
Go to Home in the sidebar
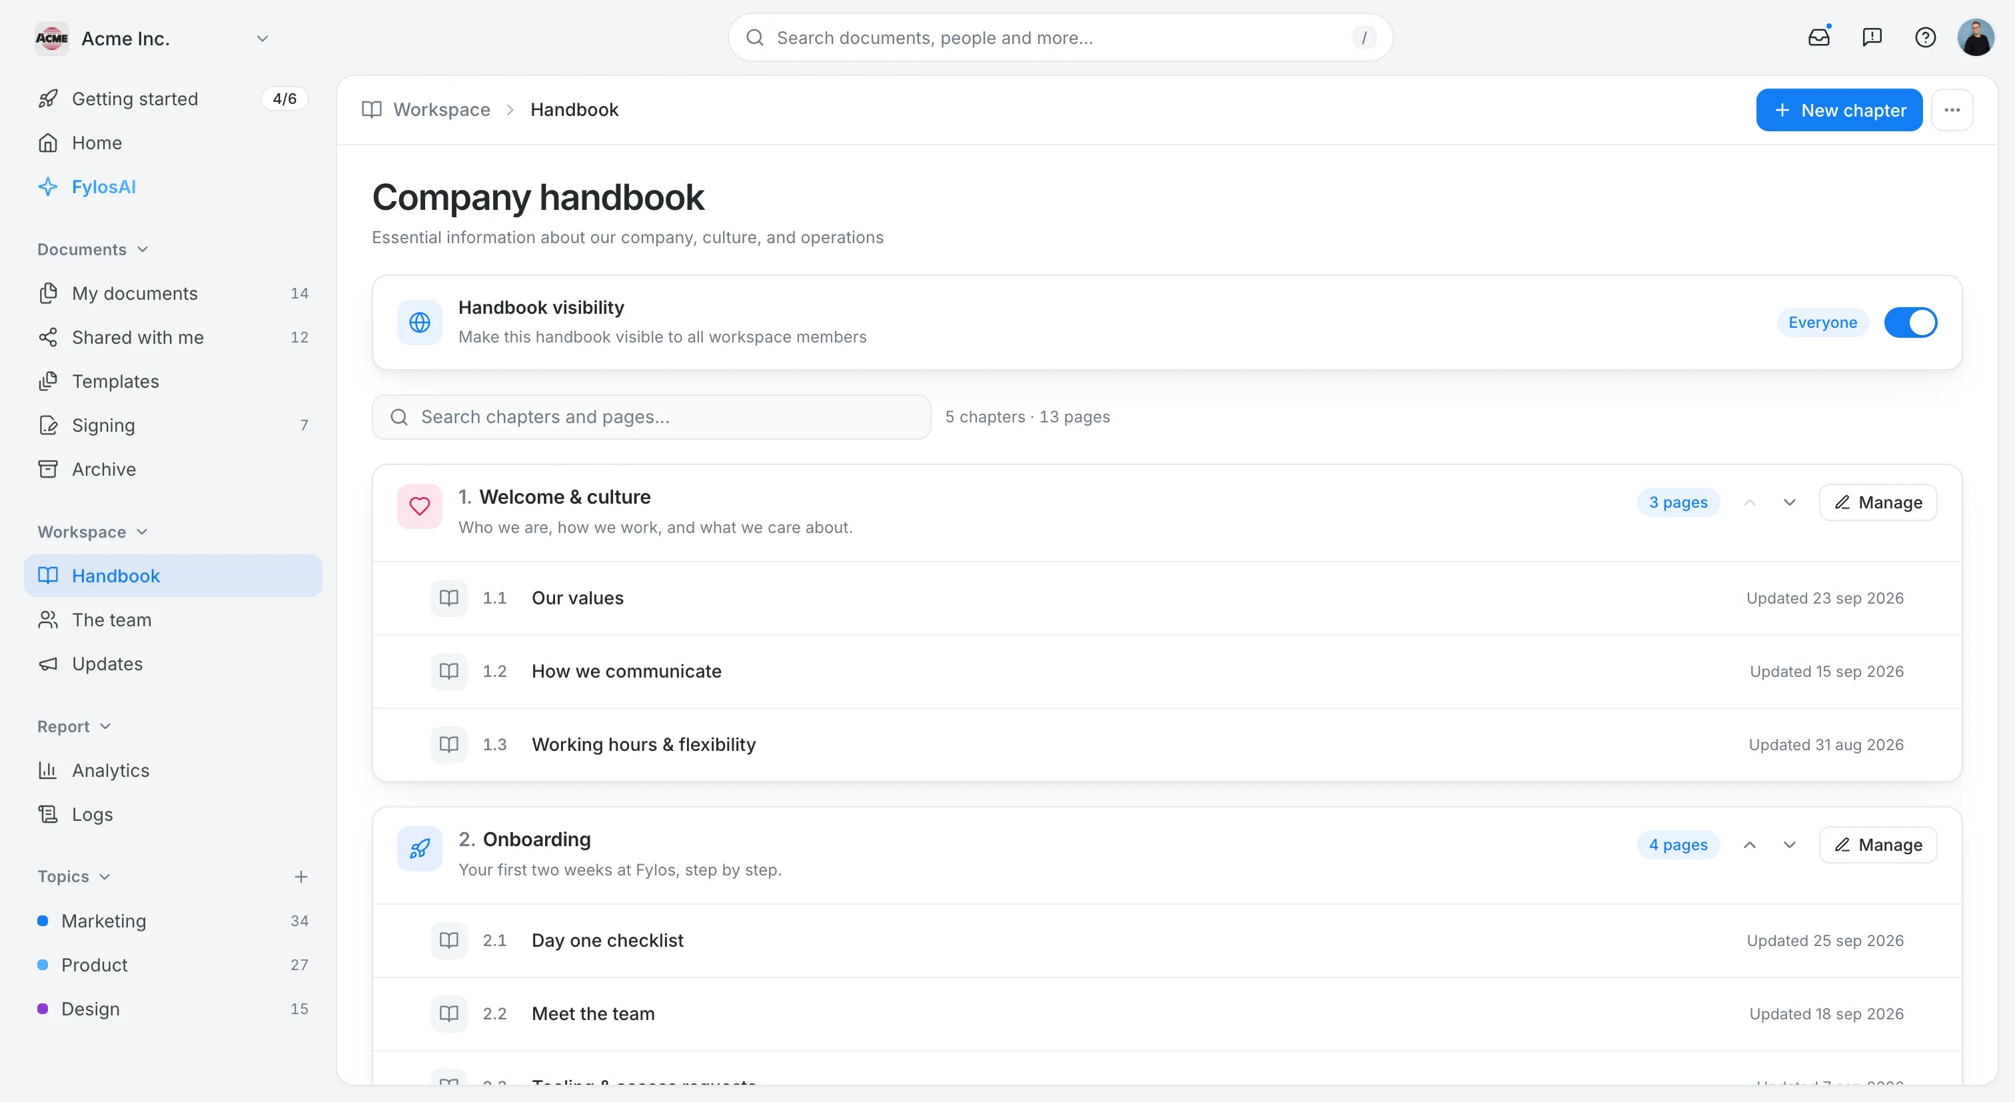(173, 143)
